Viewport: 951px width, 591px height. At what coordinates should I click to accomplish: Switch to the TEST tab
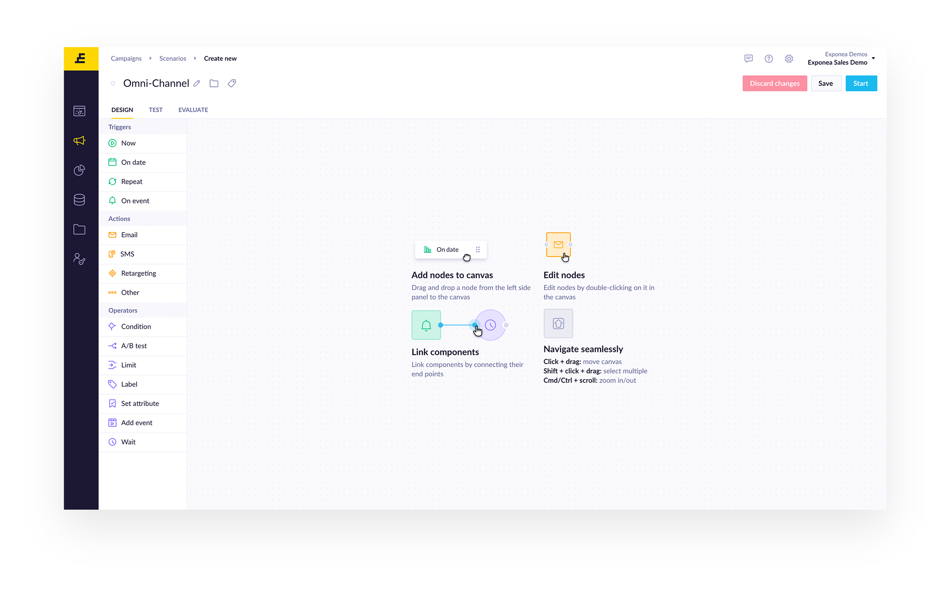155,110
